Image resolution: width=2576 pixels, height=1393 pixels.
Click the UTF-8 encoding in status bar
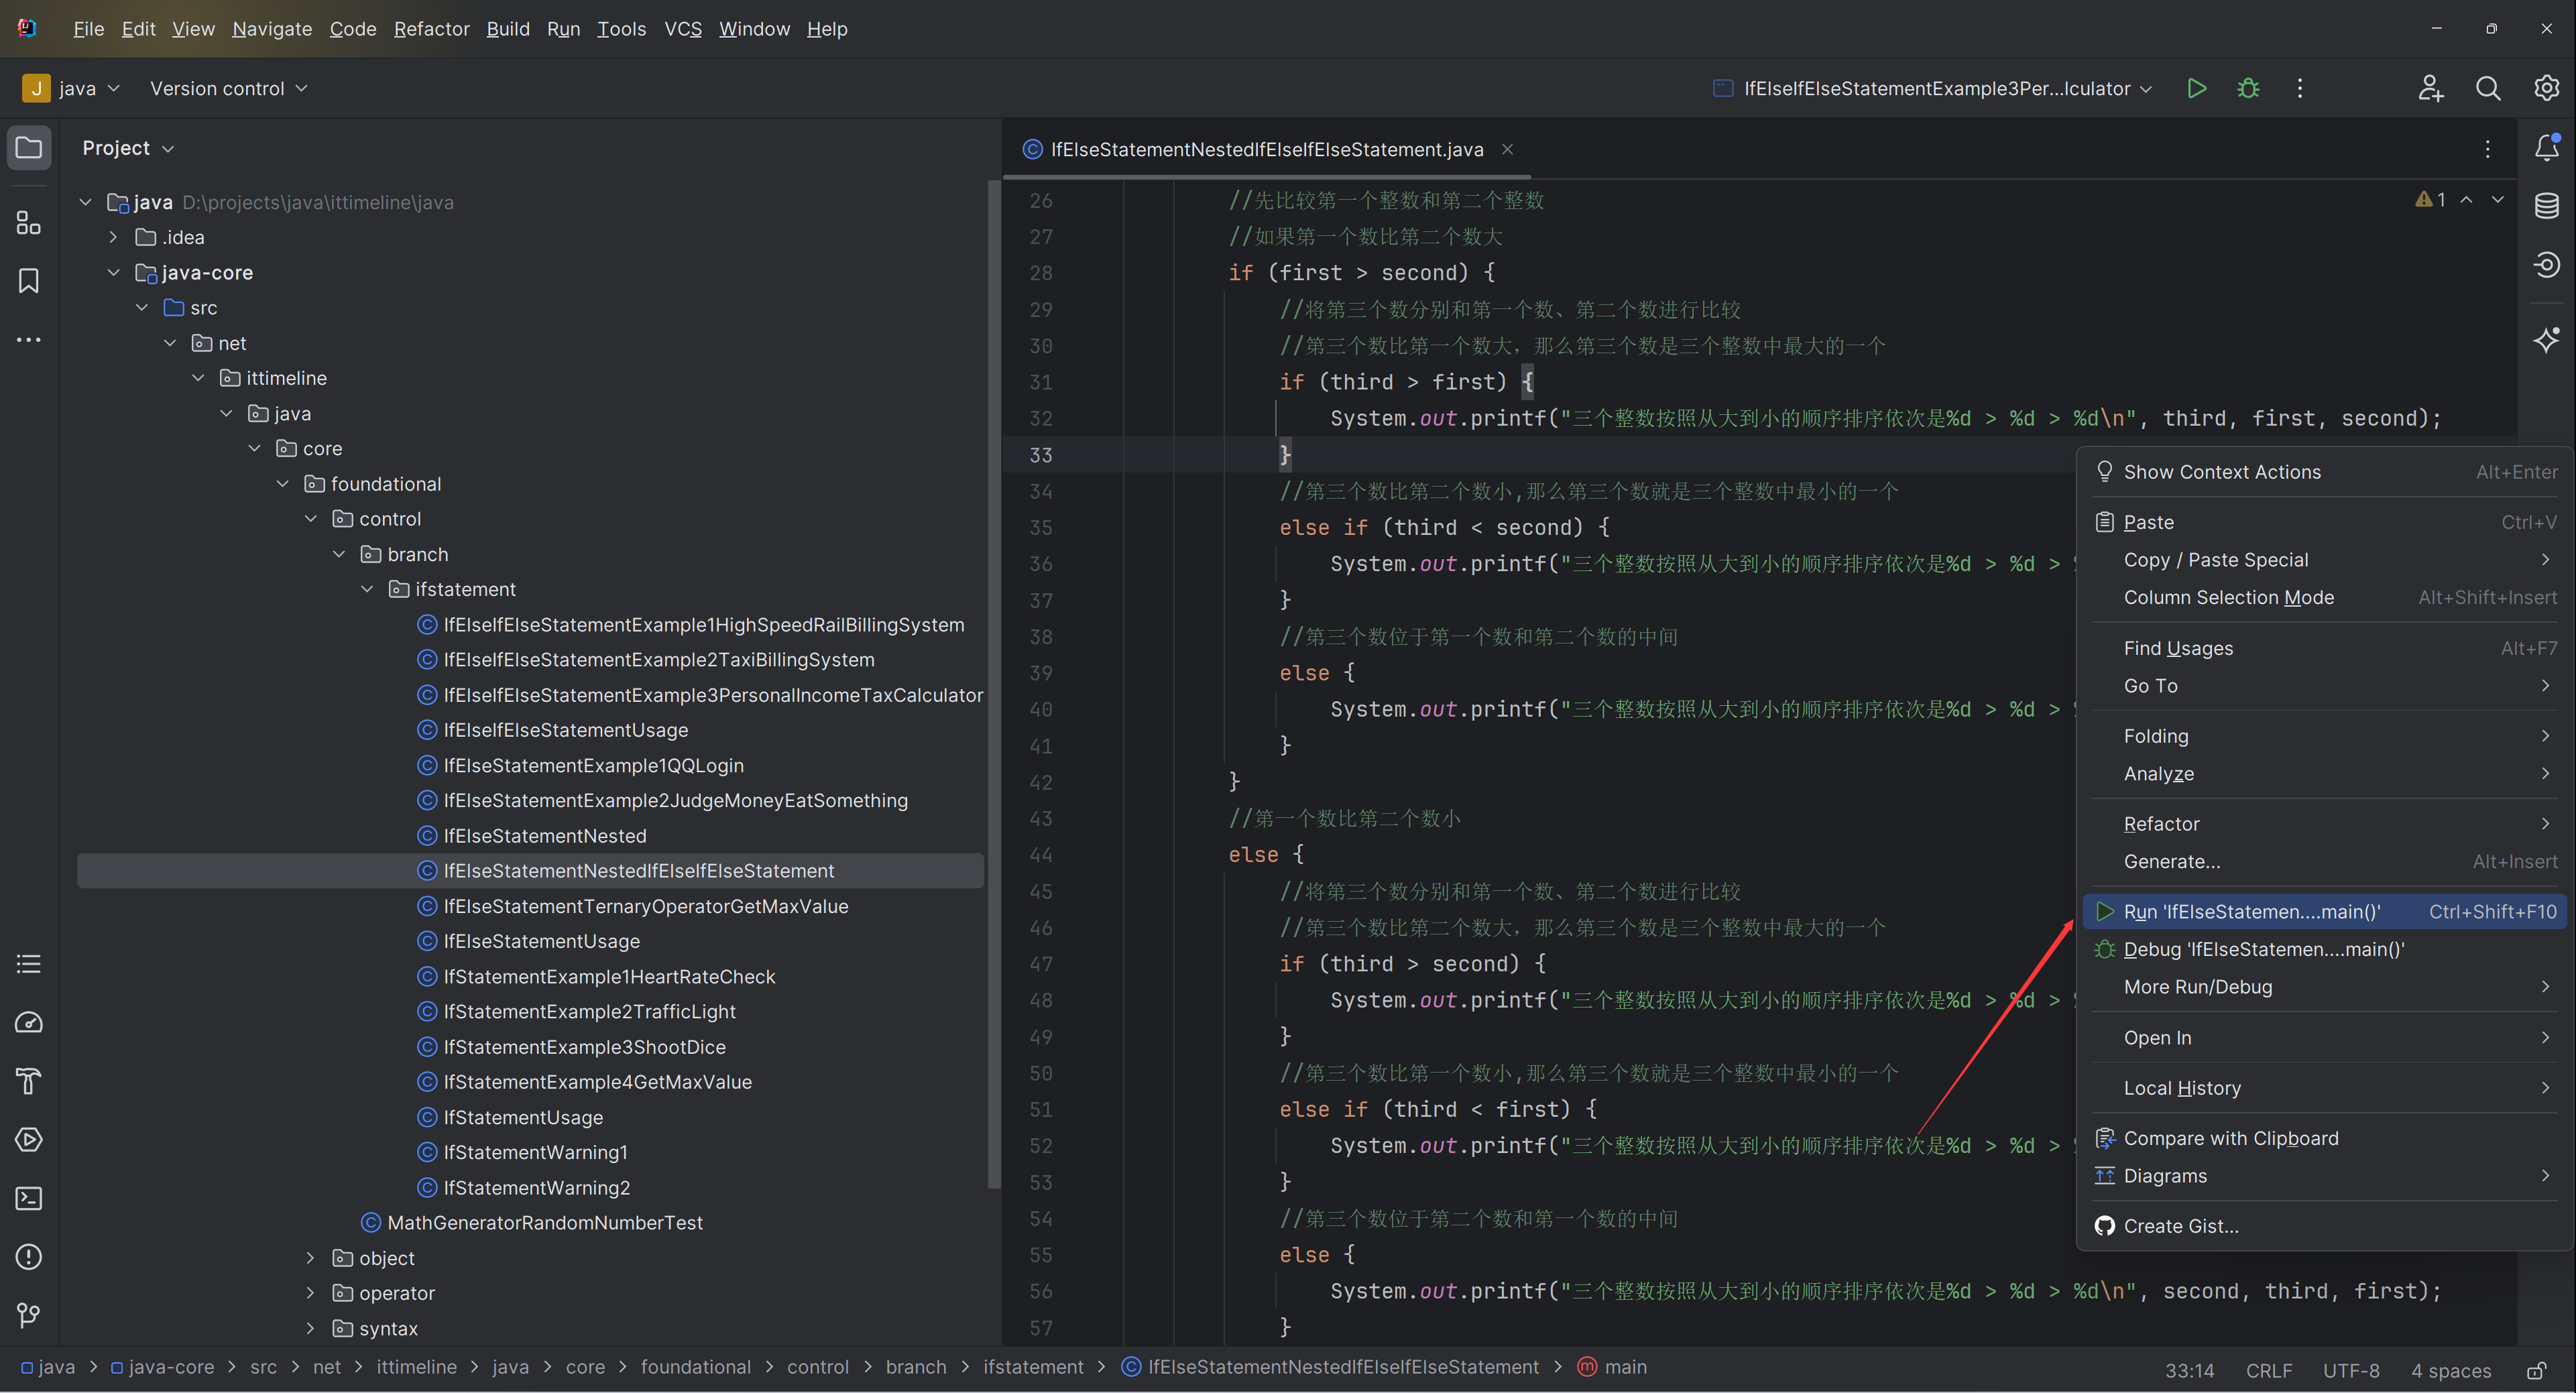click(2350, 1370)
